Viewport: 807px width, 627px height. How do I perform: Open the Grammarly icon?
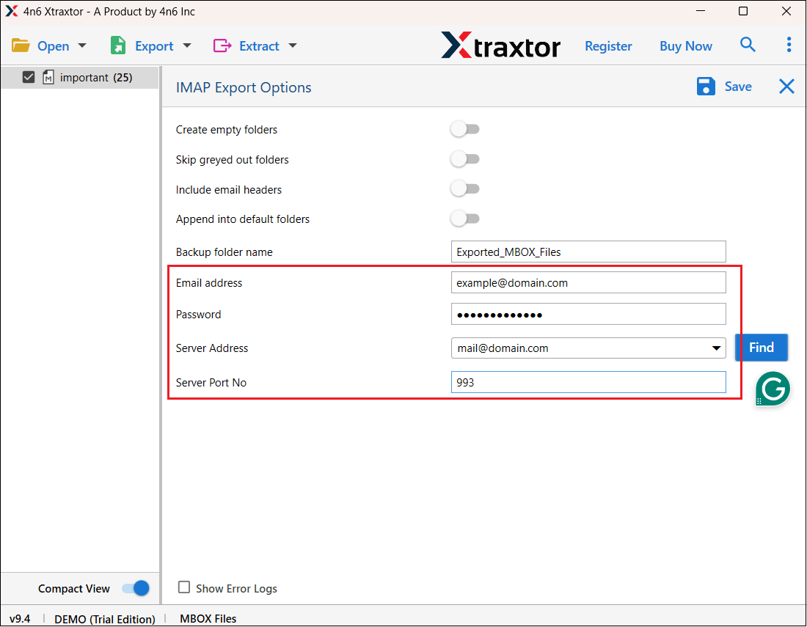[773, 389]
